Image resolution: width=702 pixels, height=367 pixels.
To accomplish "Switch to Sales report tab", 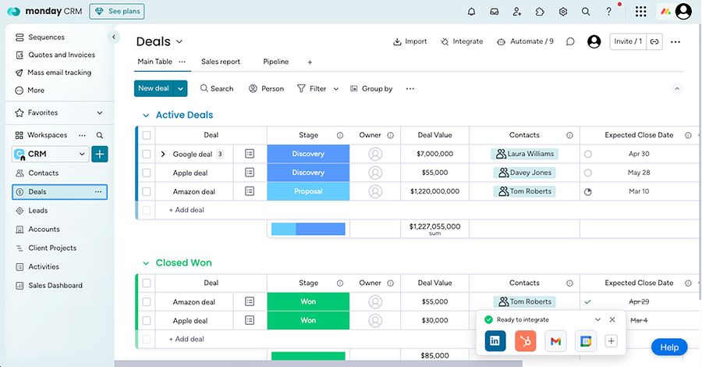I will pyautogui.click(x=220, y=62).
